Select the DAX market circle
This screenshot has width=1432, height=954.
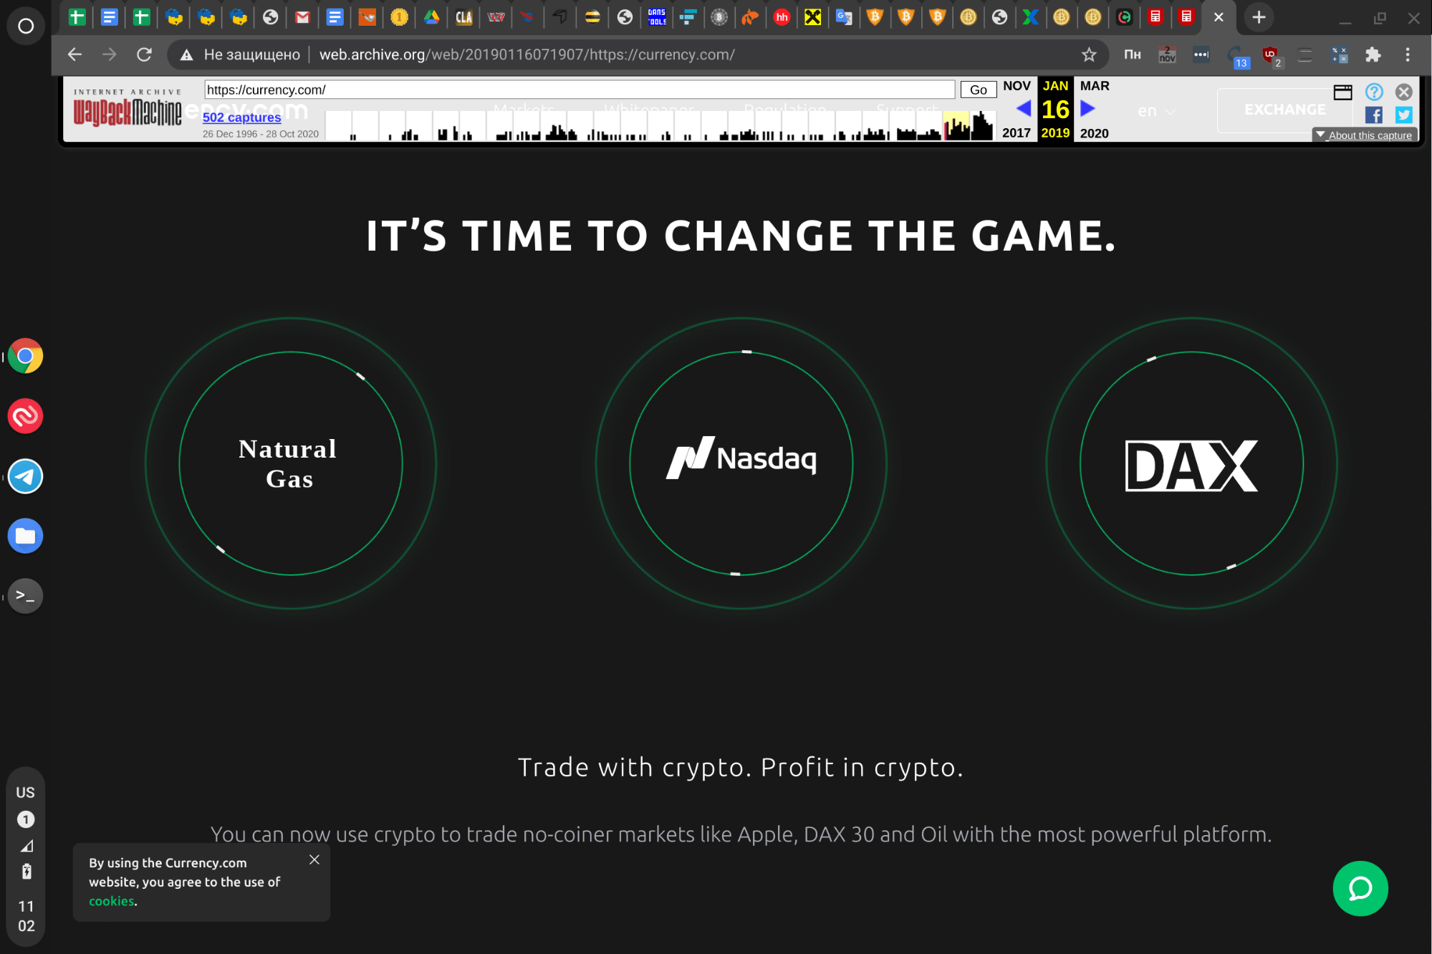(1192, 463)
